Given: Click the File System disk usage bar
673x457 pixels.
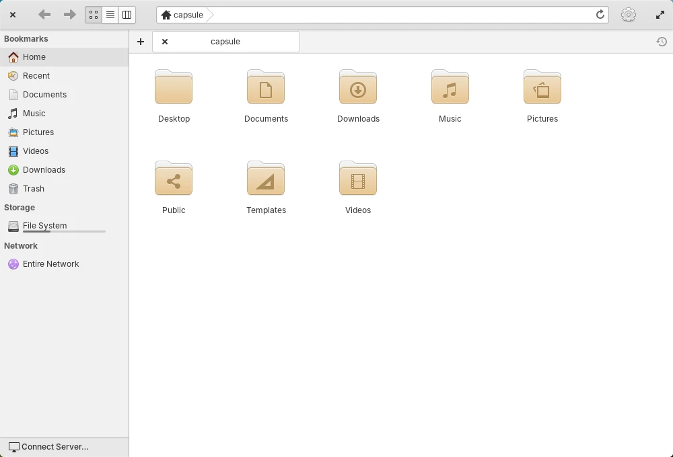Looking at the screenshot, I should click(64, 231).
